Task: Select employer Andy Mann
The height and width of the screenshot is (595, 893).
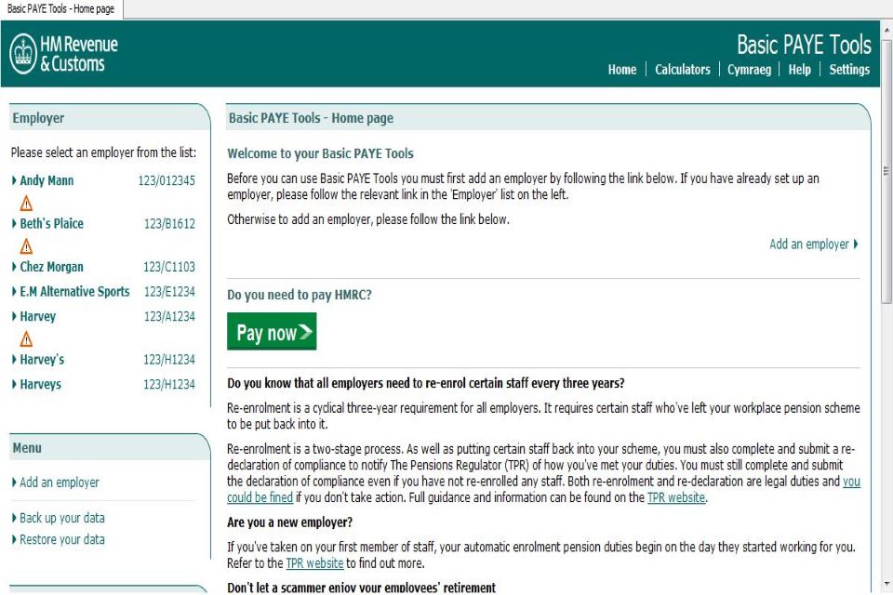Action: (x=47, y=180)
